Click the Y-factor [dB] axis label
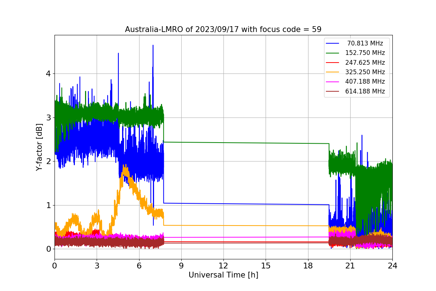436x291 pixels. click(39, 147)
